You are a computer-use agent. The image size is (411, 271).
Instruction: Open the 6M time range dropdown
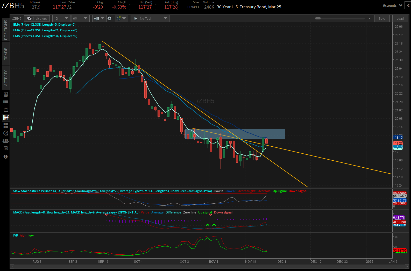pos(80,18)
